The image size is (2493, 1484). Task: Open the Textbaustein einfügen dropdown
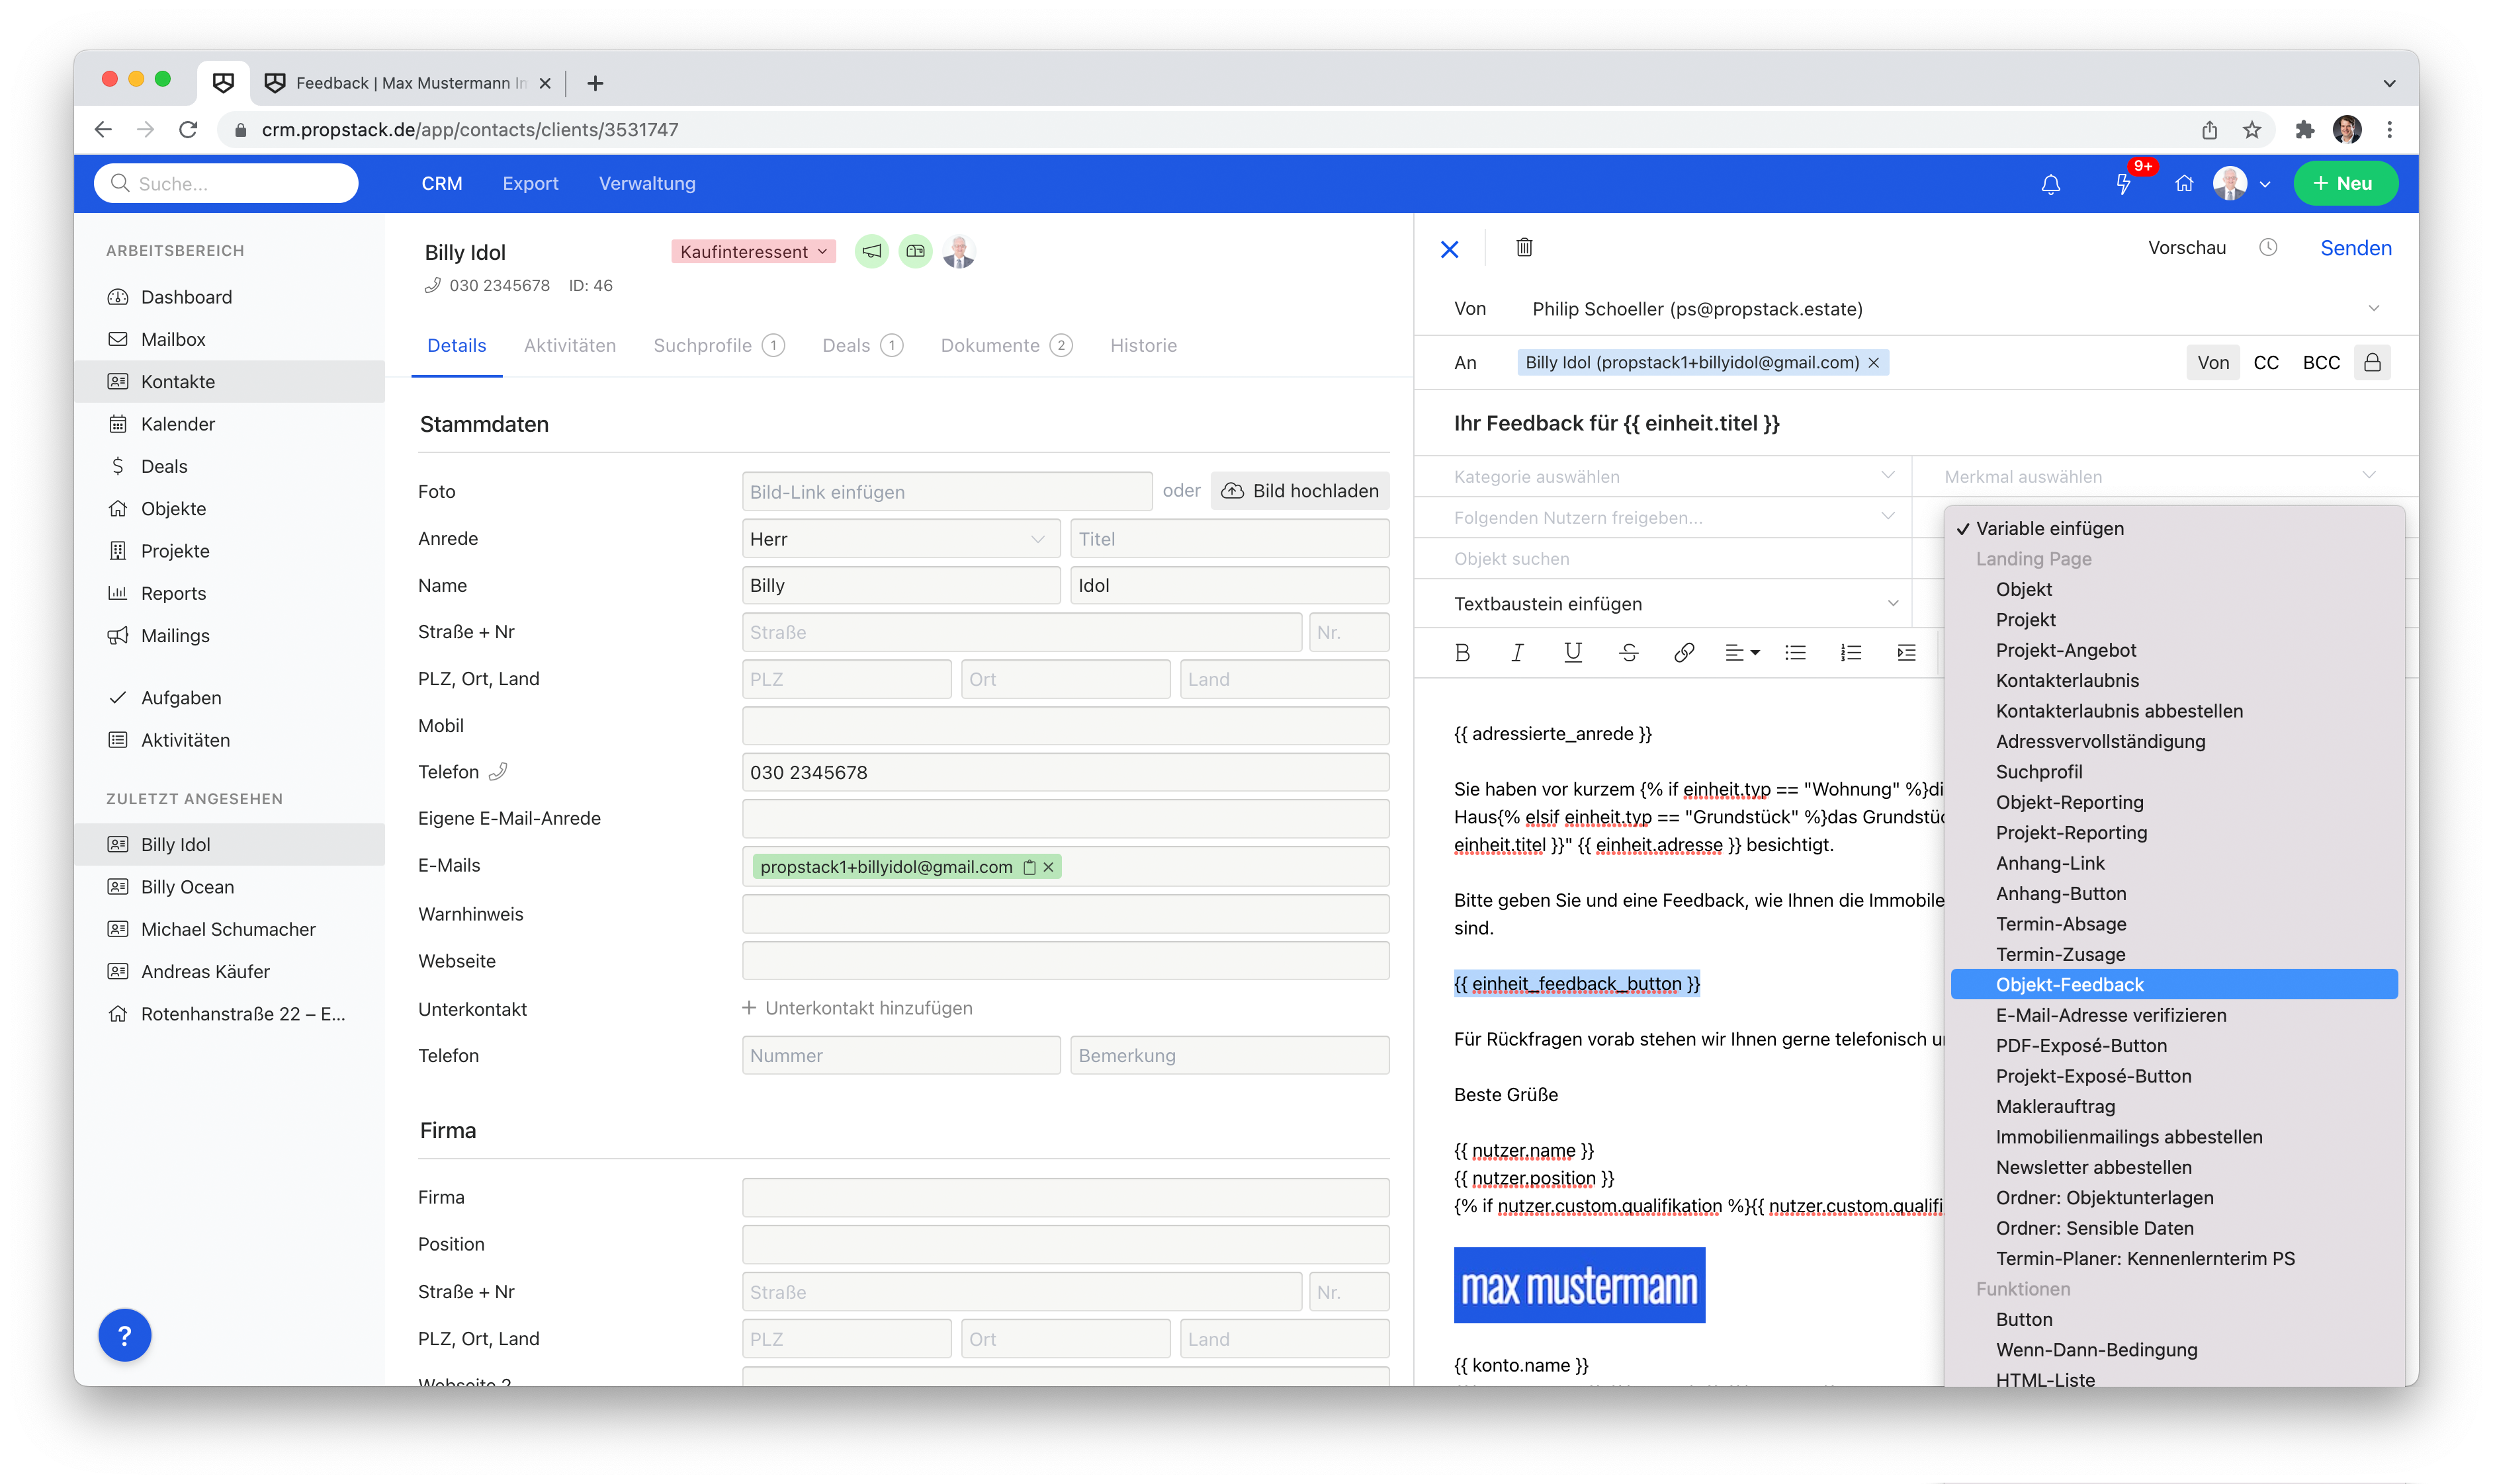[x=1676, y=604]
